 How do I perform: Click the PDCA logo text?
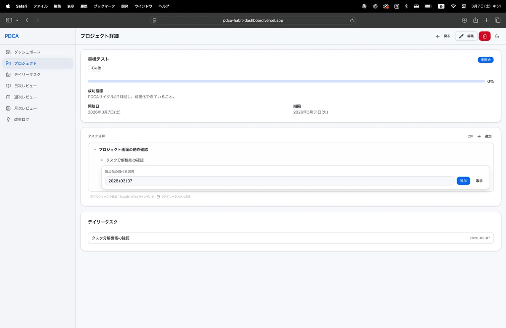pyautogui.click(x=12, y=36)
